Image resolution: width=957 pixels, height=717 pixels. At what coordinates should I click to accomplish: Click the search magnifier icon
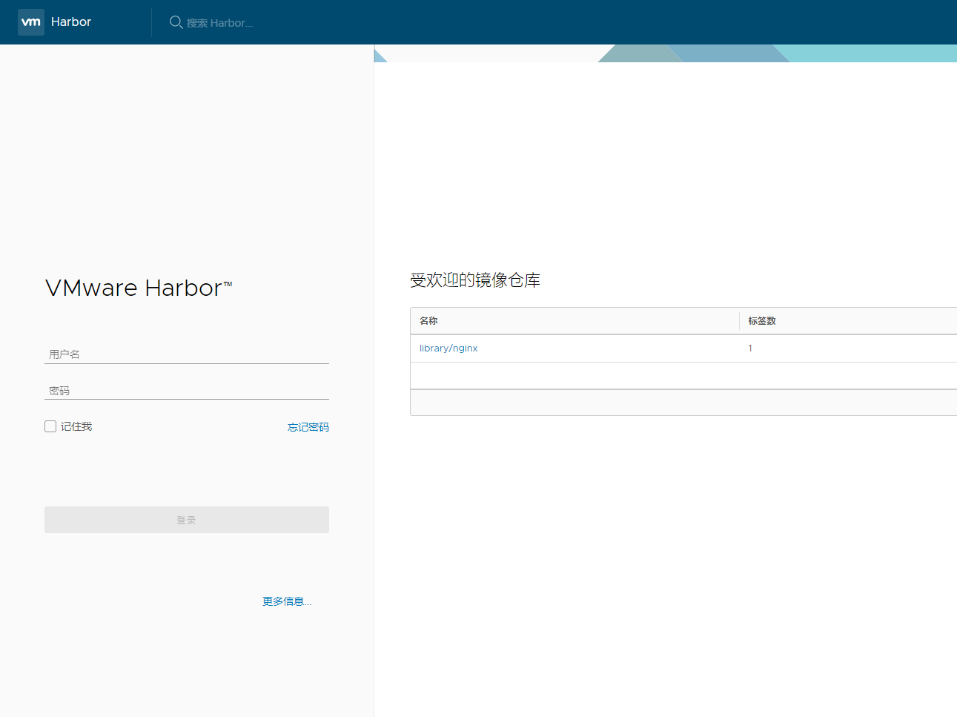(176, 22)
